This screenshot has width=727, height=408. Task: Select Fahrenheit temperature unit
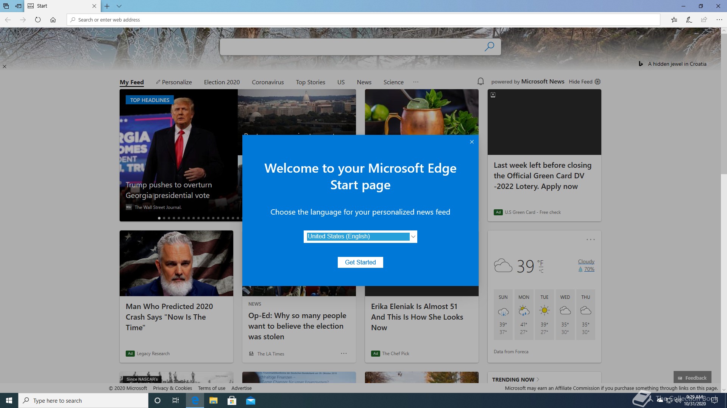click(x=540, y=263)
